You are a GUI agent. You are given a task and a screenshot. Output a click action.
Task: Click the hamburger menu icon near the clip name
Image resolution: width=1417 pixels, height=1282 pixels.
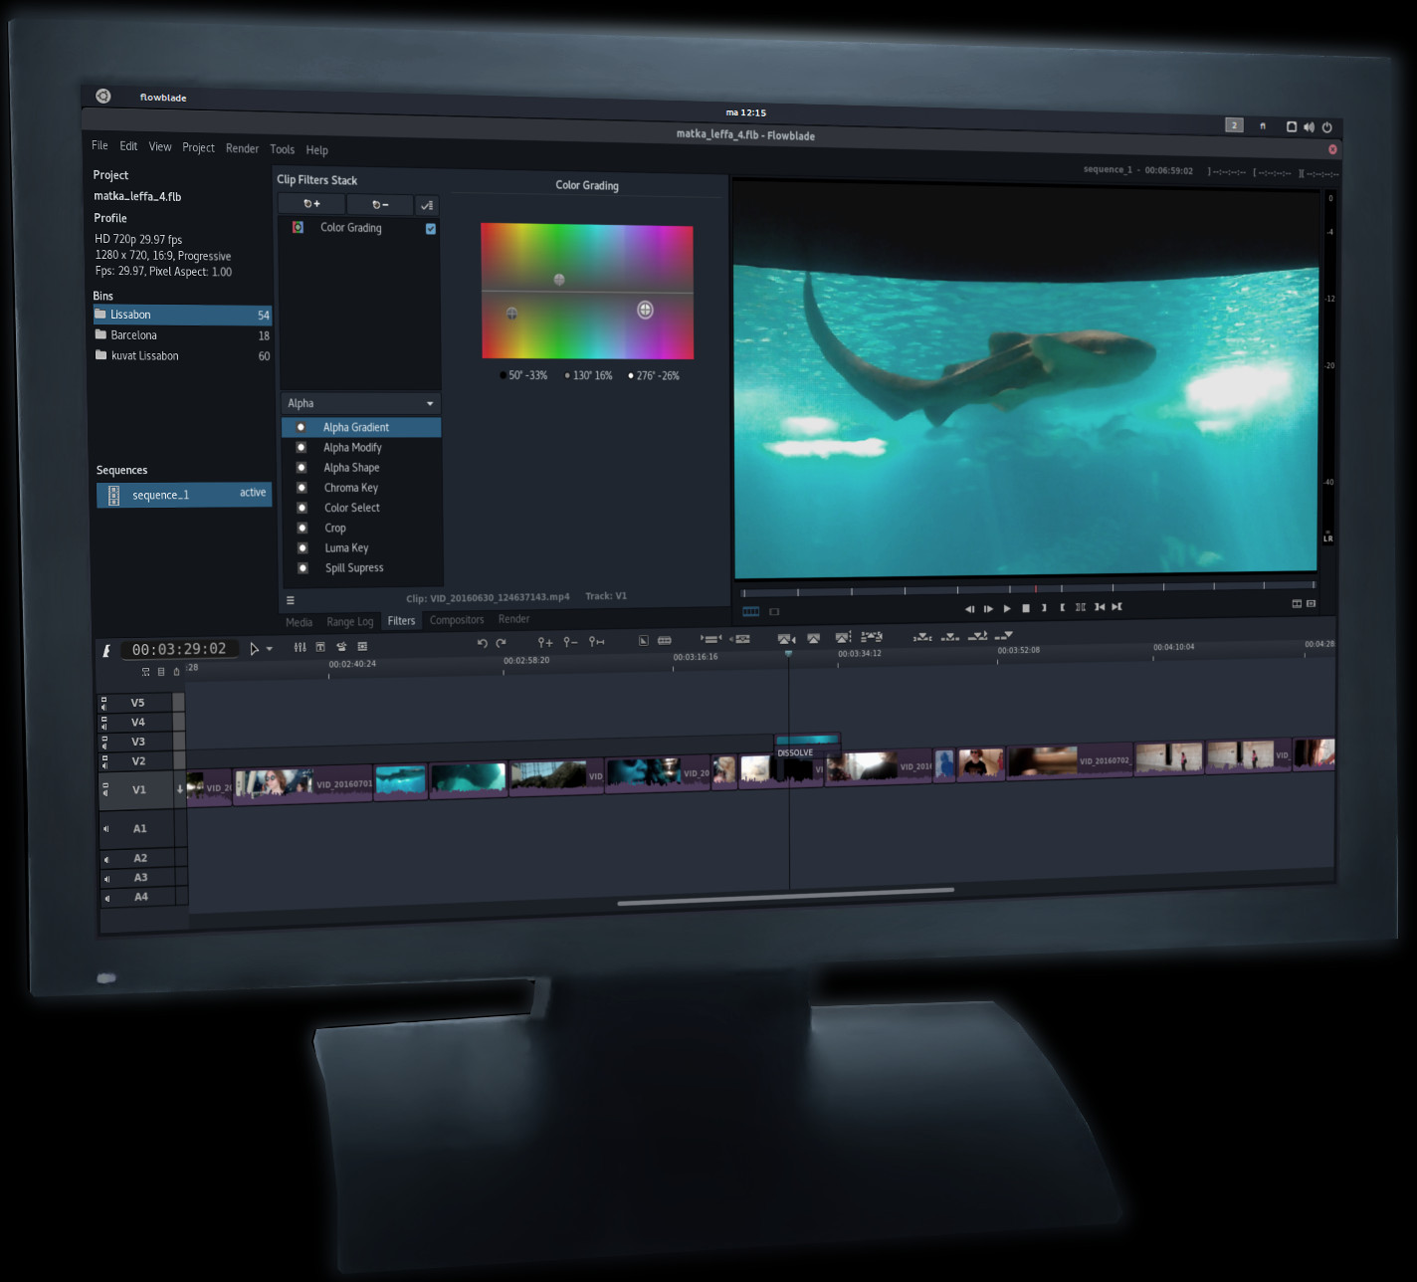[x=291, y=599]
